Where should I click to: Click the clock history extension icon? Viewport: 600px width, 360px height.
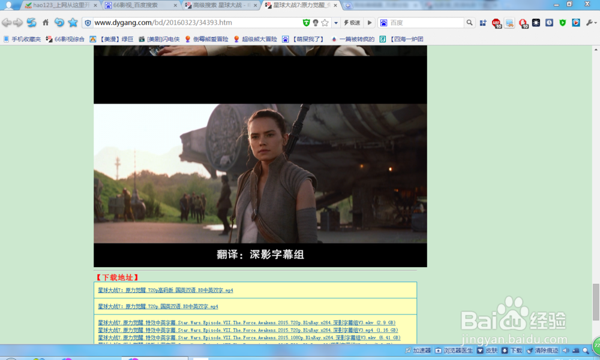pos(549,23)
